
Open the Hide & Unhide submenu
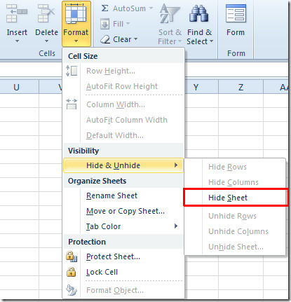pos(123,165)
